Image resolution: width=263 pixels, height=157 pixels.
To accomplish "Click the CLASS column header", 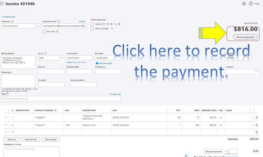I will tap(229, 110).
